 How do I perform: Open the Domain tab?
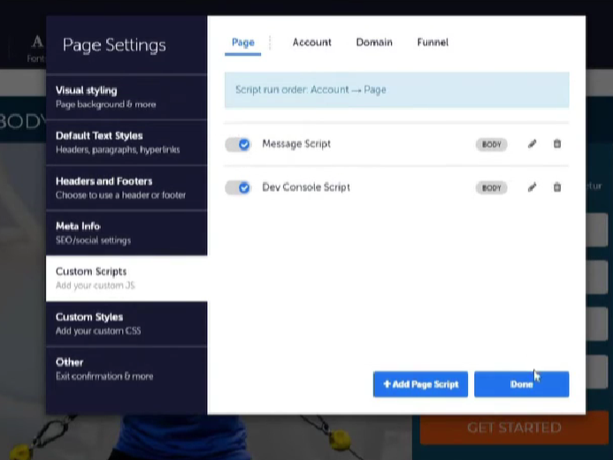(374, 42)
